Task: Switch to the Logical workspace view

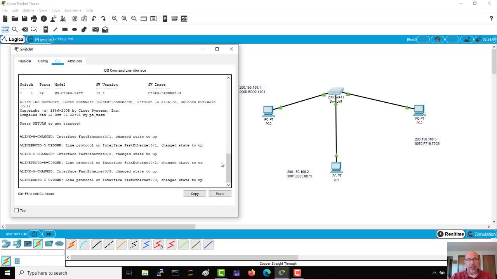Action: click(x=13, y=39)
